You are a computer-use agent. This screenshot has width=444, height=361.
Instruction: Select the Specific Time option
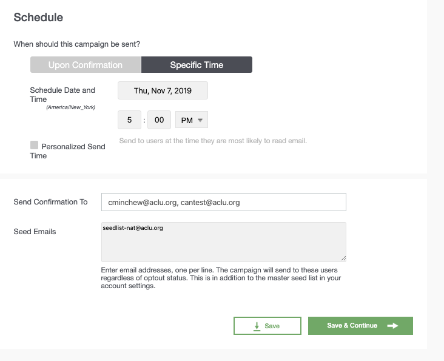(197, 64)
